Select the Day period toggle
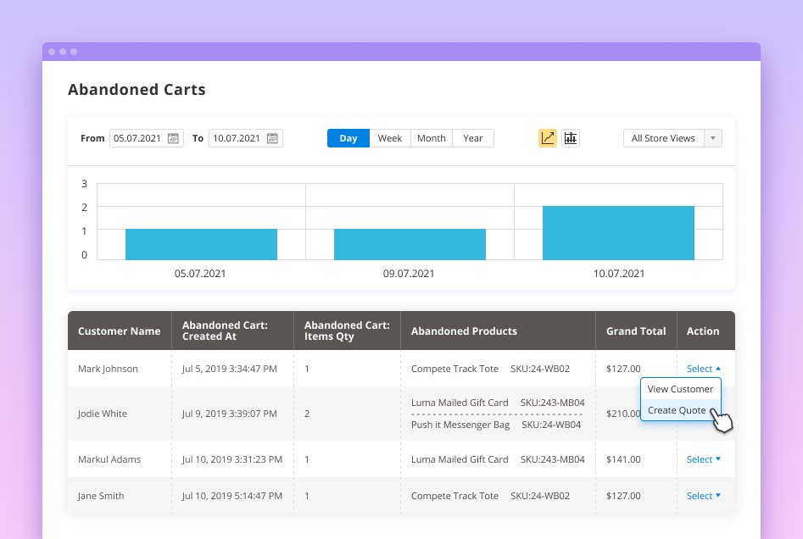This screenshot has height=539, width=803. point(349,138)
